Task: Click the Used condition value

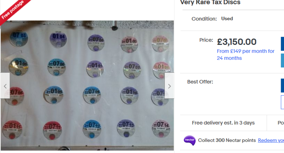Action: pos(227,19)
